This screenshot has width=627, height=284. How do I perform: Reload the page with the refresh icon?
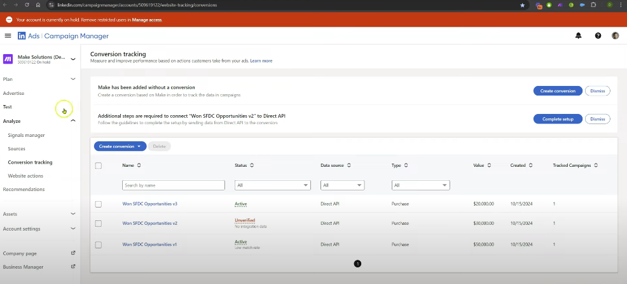pos(27,5)
